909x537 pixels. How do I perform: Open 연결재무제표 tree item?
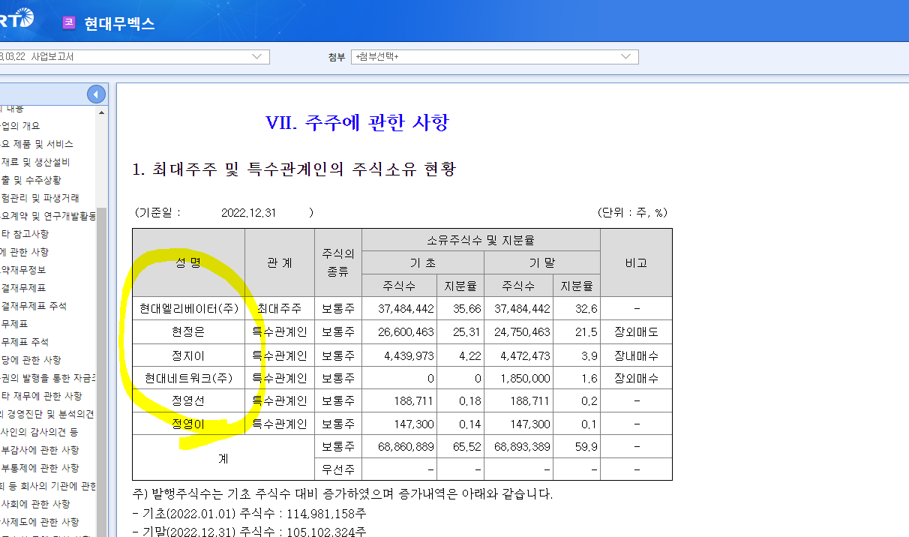click(x=25, y=288)
